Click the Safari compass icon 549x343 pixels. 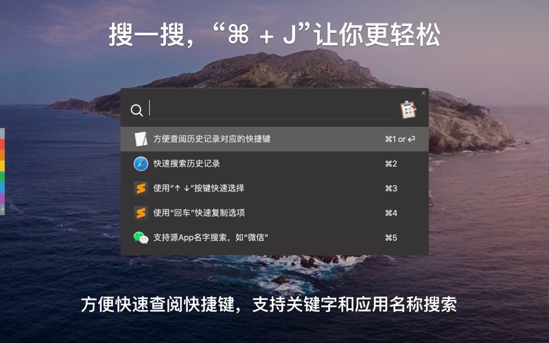point(141,163)
